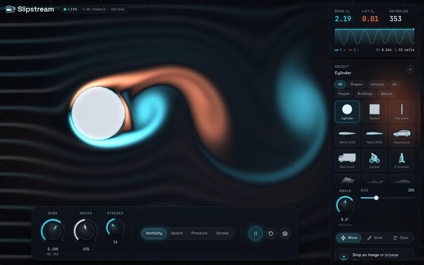Click the Reynolds value 353
The width and height of the screenshot is (424, 265).
(x=395, y=19)
